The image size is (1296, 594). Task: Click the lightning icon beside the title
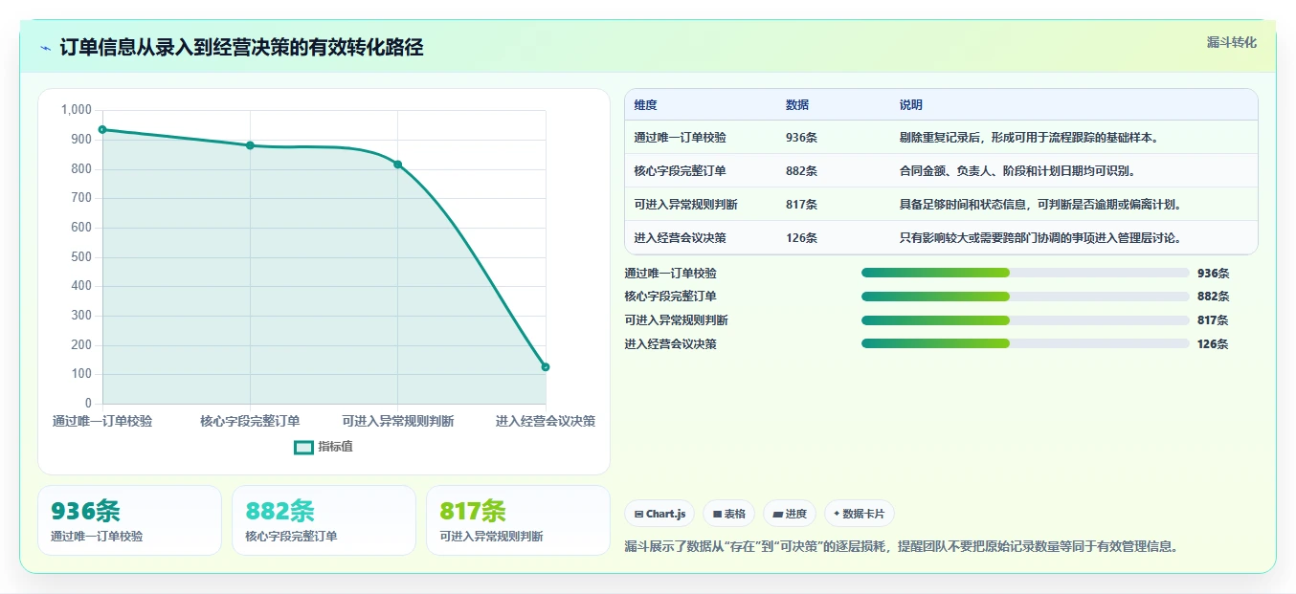pyautogui.click(x=46, y=48)
